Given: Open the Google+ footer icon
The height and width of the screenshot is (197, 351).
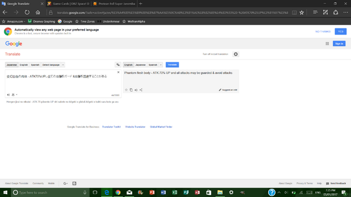Looking at the screenshot, I should pyautogui.click(x=66, y=183).
